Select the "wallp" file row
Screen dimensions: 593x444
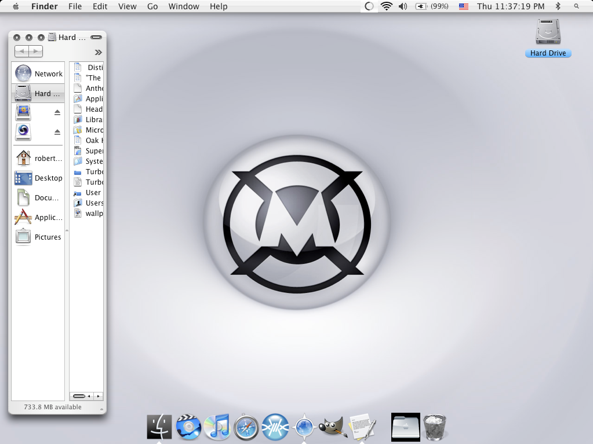pos(88,213)
